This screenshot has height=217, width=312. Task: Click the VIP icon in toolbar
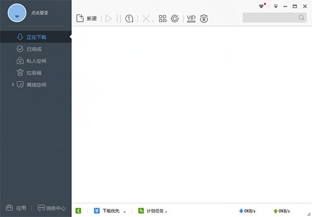click(191, 19)
